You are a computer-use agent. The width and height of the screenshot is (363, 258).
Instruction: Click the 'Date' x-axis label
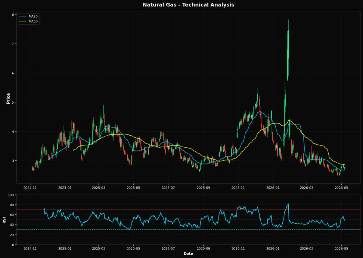[x=188, y=254]
